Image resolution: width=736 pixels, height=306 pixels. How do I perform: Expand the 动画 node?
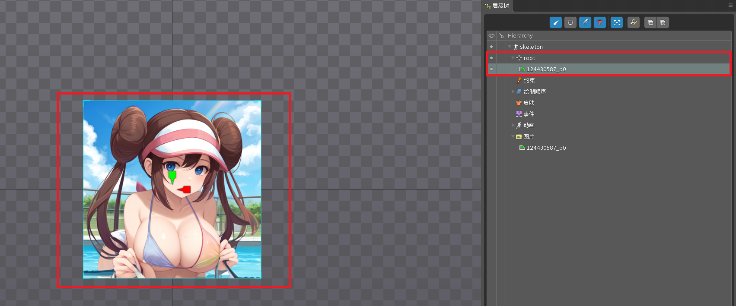coord(513,125)
